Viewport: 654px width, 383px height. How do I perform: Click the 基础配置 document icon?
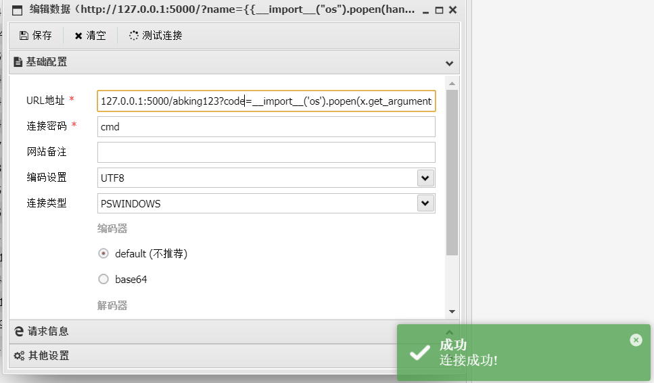pos(18,62)
